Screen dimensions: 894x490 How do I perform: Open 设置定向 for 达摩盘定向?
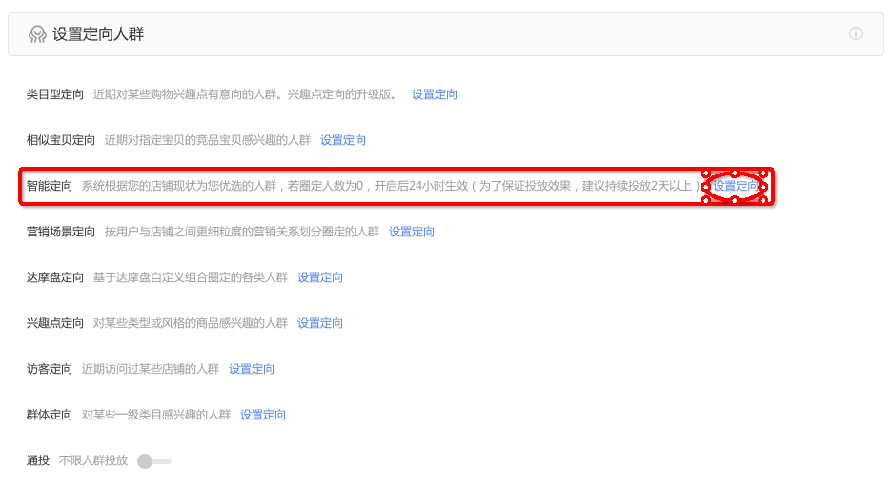tap(320, 277)
